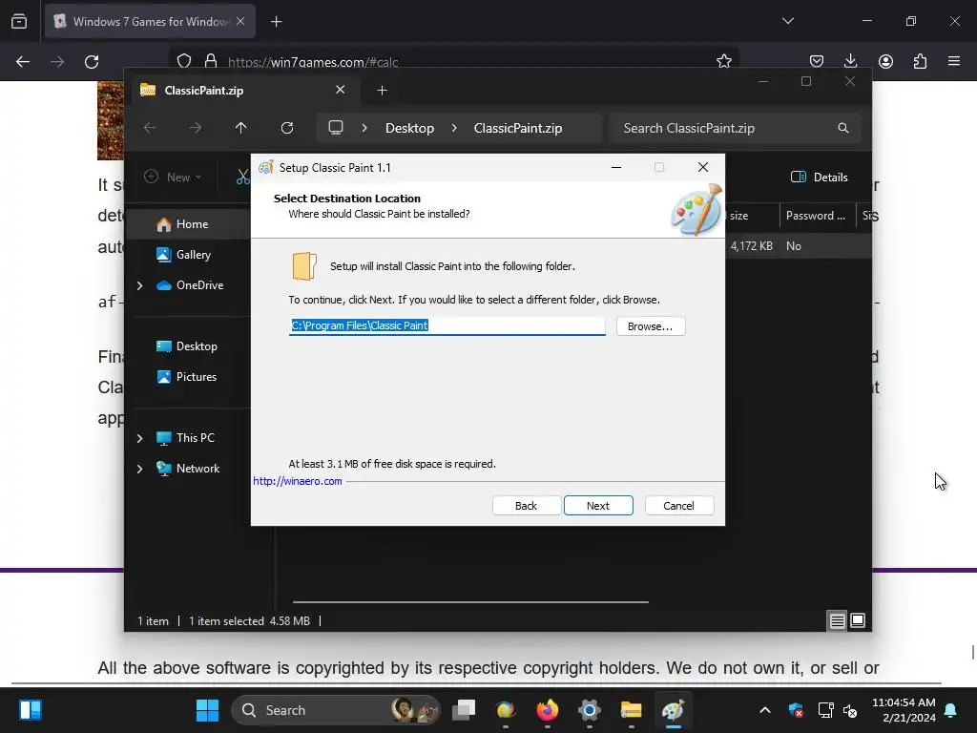This screenshot has height=733, width=977.
Task: Expand the OneDrive tree node
Action: pos(139,285)
